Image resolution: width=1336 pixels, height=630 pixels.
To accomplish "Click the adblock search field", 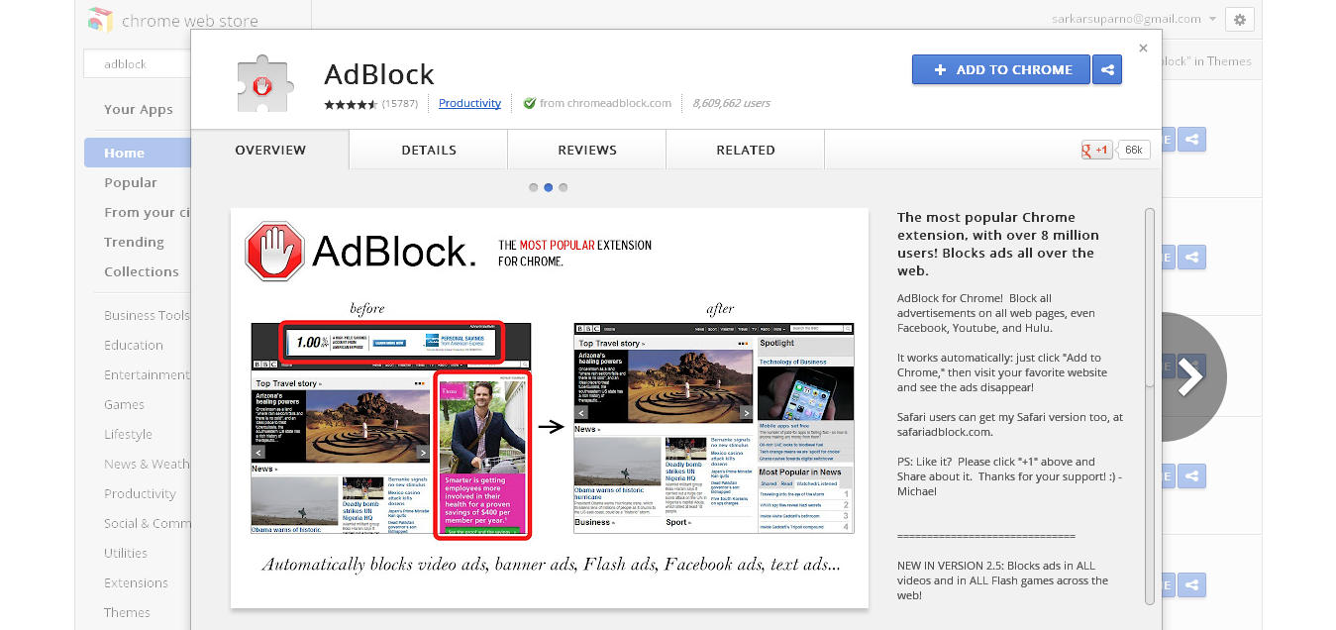I will [x=137, y=63].
